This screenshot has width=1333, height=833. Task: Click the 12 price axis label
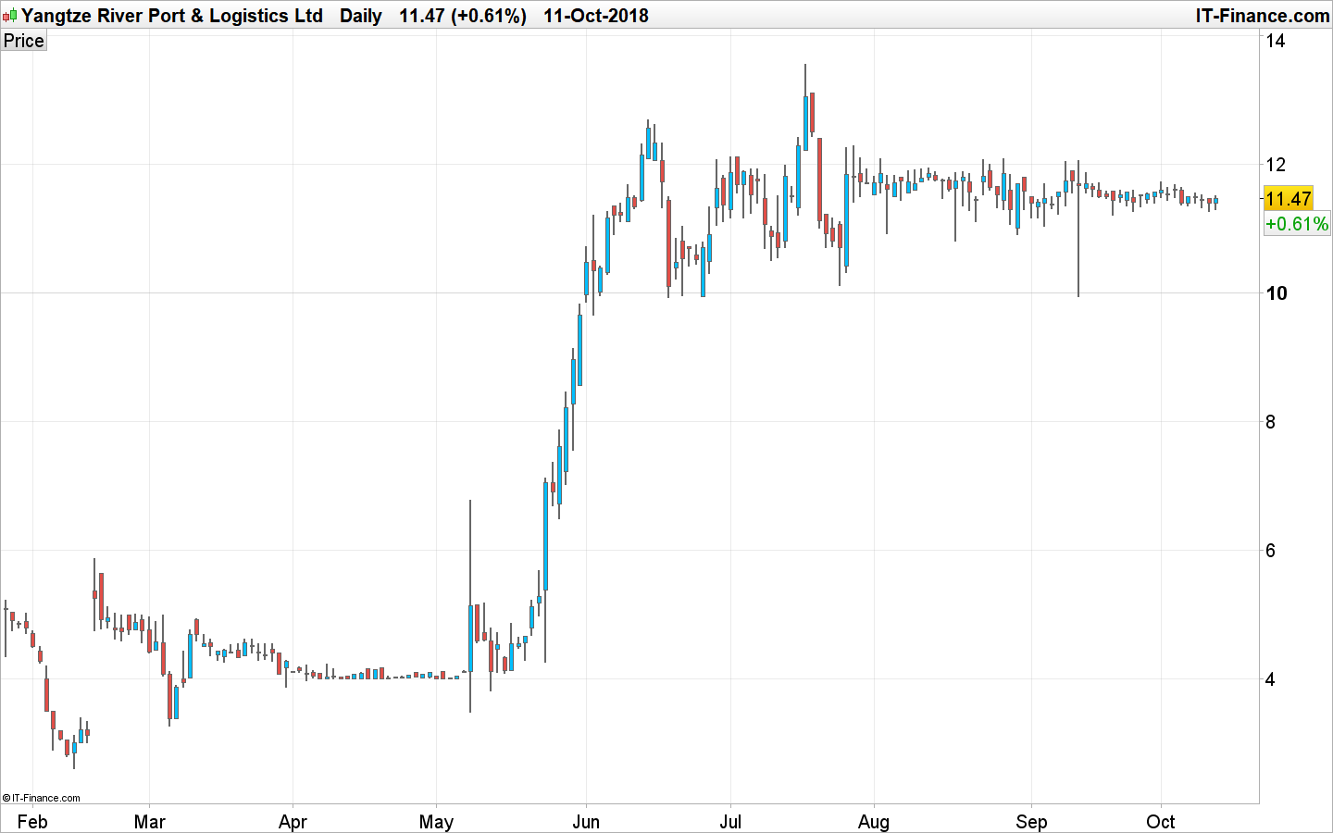coord(1276,165)
